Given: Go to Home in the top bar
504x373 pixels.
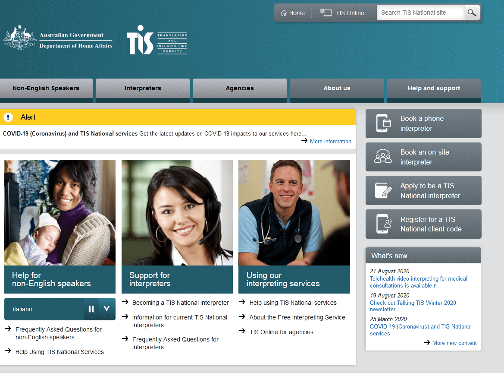Looking at the screenshot, I should pyautogui.click(x=292, y=13).
